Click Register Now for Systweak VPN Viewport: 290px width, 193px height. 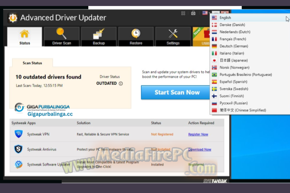pyautogui.click(x=198, y=134)
